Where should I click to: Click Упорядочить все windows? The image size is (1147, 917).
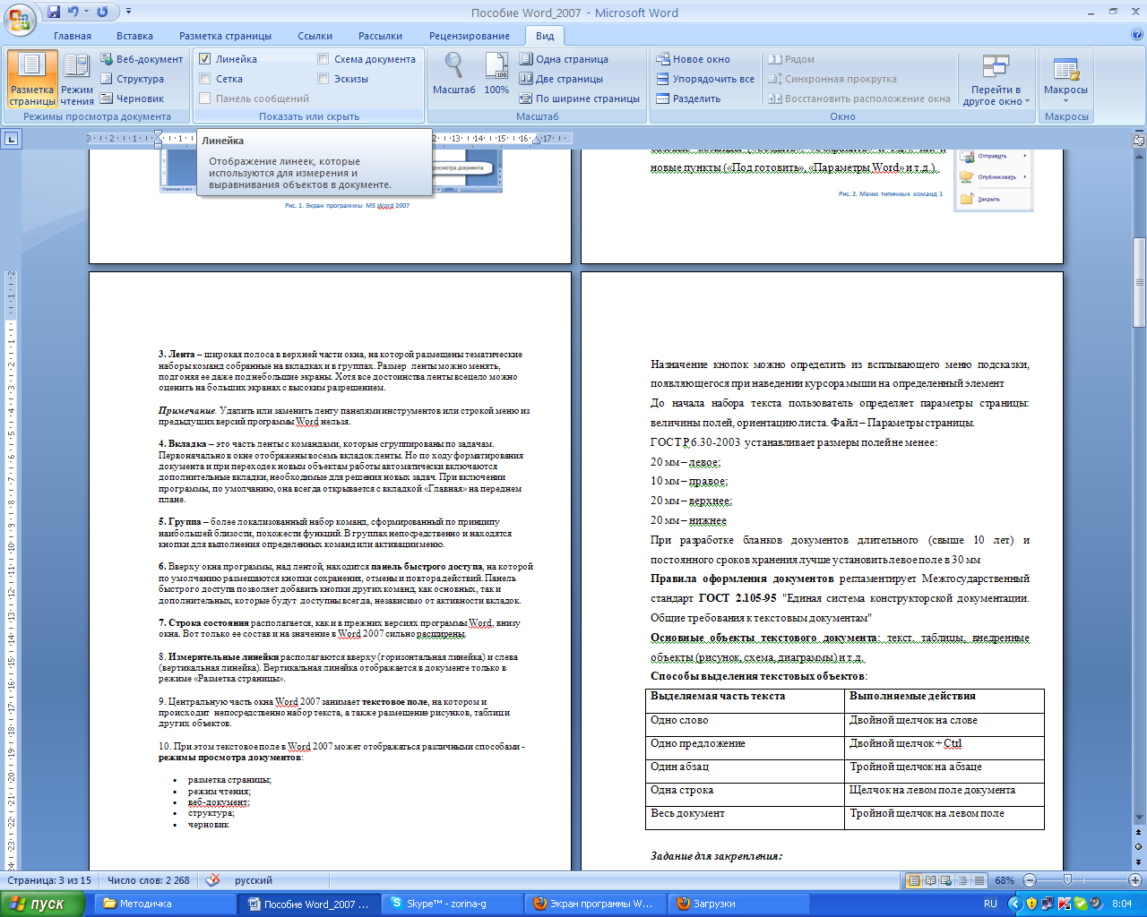click(705, 79)
